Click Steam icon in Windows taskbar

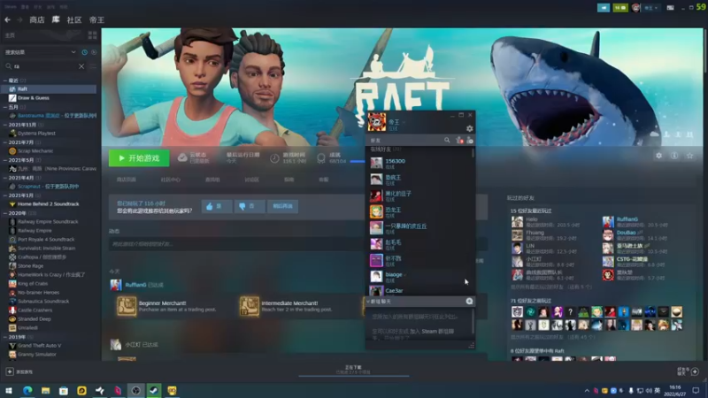coord(154,390)
